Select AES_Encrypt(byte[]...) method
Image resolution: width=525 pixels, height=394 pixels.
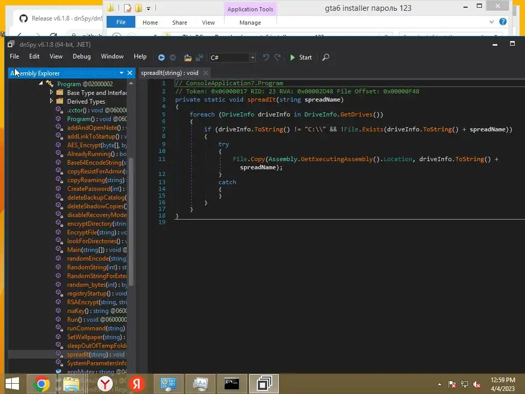tap(97, 145)
